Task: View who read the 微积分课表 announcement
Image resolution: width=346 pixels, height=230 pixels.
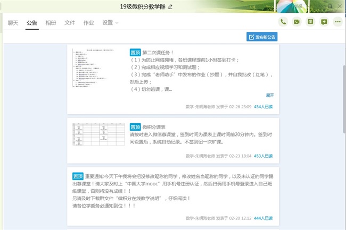Action: tap(263, 156)
